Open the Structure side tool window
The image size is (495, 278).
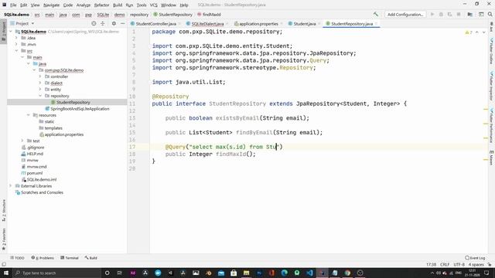[4, 210]
